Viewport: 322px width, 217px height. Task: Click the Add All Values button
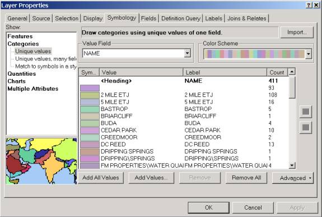(101, 178)
